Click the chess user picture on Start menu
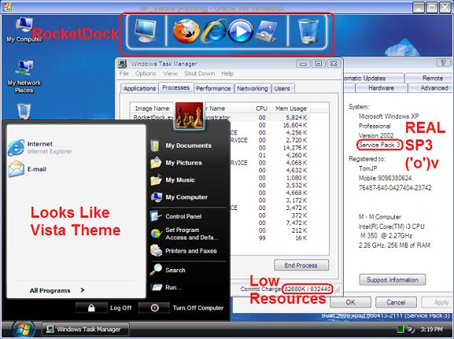The image size is (454, 339). [x=190, y=115]
